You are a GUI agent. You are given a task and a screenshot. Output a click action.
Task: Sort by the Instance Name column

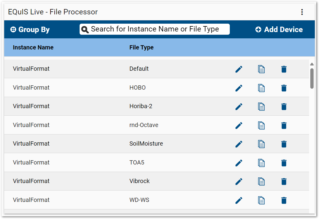pyautogui.click(x=33, y=47)
